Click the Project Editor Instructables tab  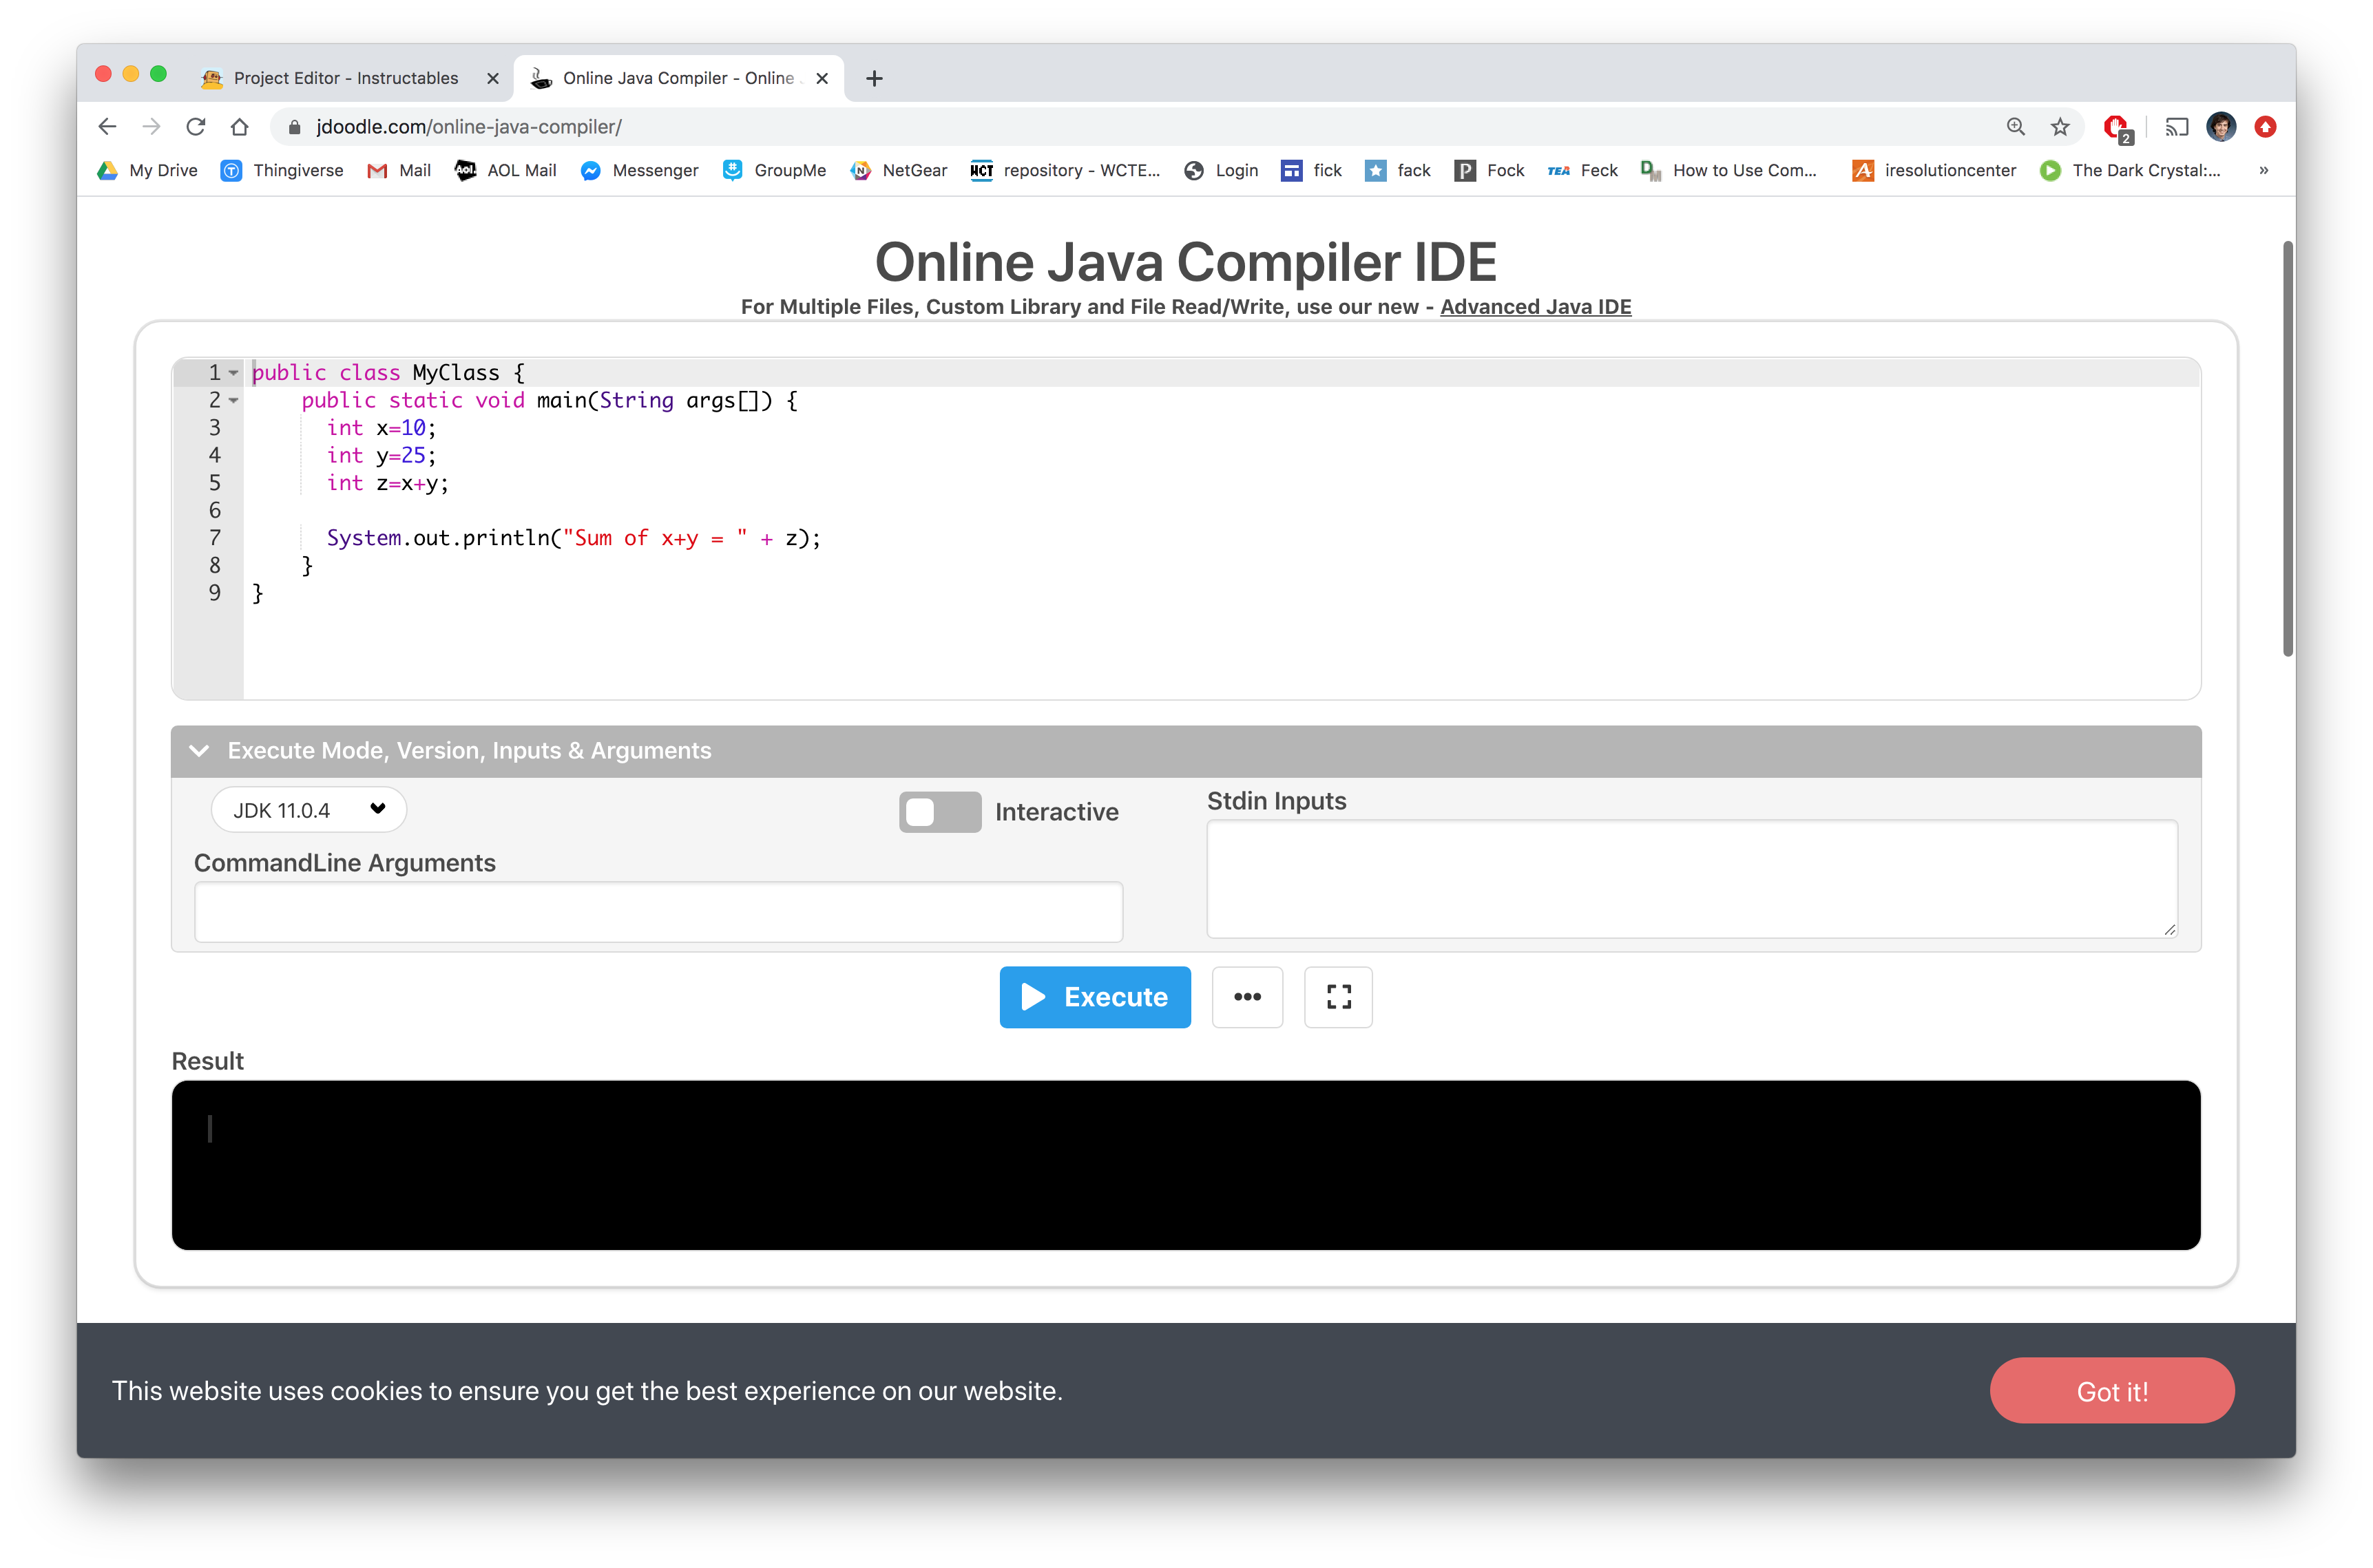(x=333, y=77)
